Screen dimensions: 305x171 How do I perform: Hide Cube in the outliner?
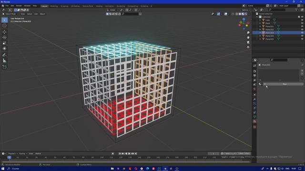point(302,20)
